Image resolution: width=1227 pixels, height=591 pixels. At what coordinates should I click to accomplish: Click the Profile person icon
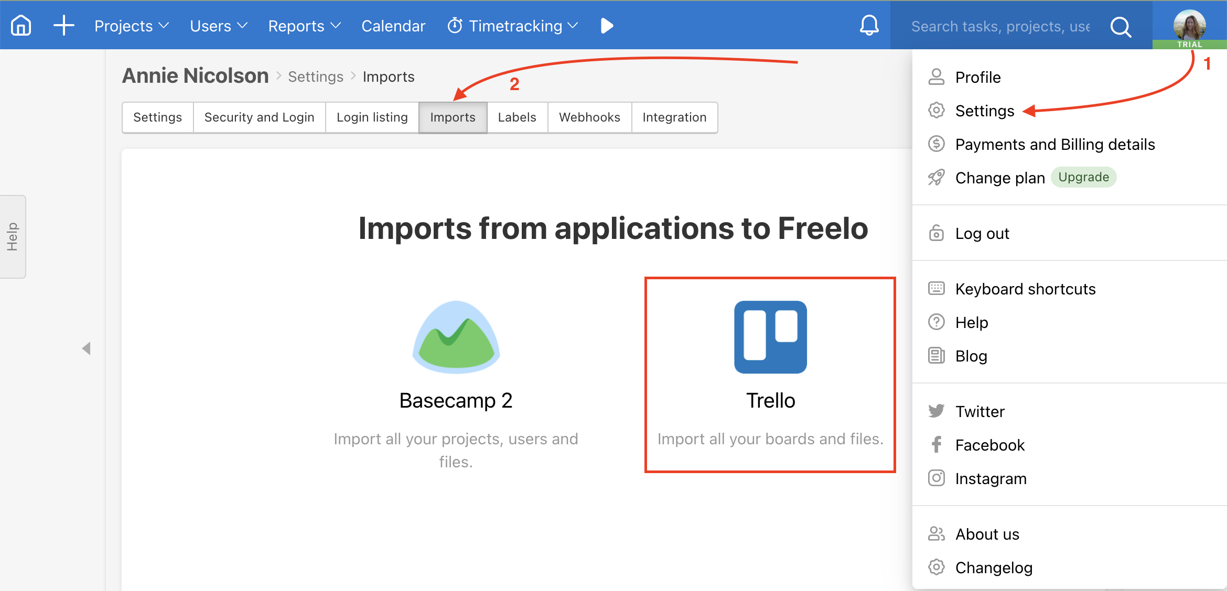[x=936, y=77]
